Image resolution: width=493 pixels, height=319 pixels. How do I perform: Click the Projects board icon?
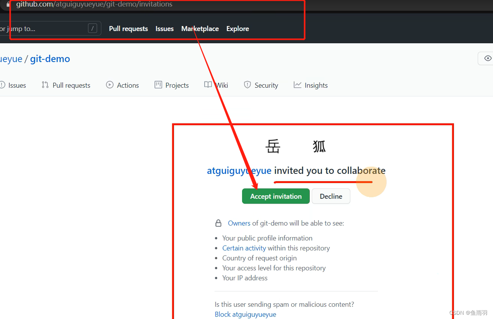tap(158, 85)
